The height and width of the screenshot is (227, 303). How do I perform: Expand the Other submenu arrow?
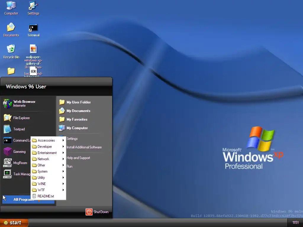63,165
